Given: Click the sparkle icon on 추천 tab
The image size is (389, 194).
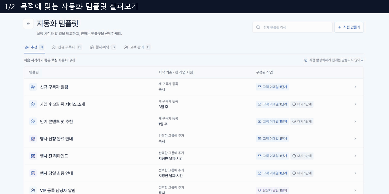Looking at the screenshot, I should coord(27,47).
